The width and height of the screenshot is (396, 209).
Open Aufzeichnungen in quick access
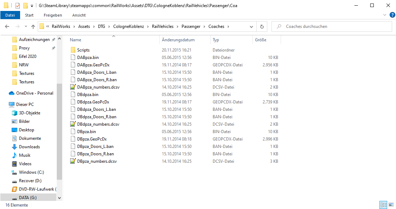click(x=34, y=40)
